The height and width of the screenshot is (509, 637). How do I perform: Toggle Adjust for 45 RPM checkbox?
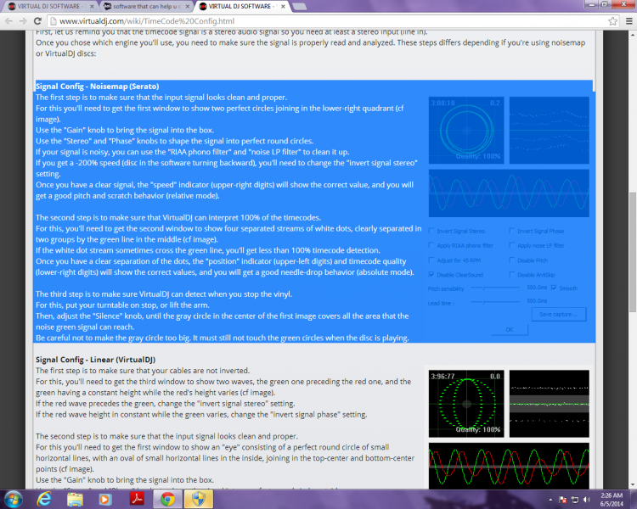[x=431, y=260]
